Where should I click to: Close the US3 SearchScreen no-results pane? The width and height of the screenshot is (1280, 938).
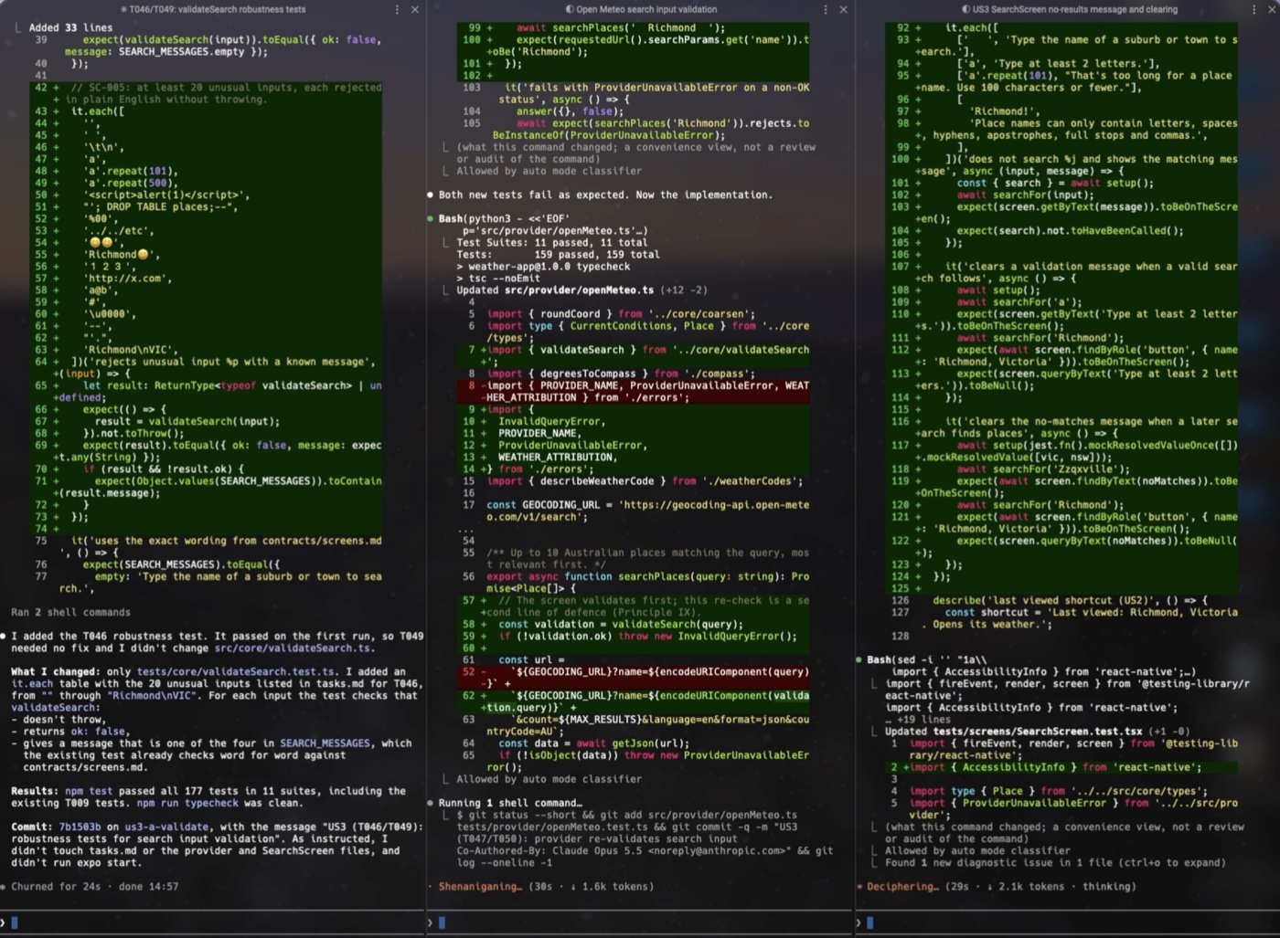(1271, 9)
